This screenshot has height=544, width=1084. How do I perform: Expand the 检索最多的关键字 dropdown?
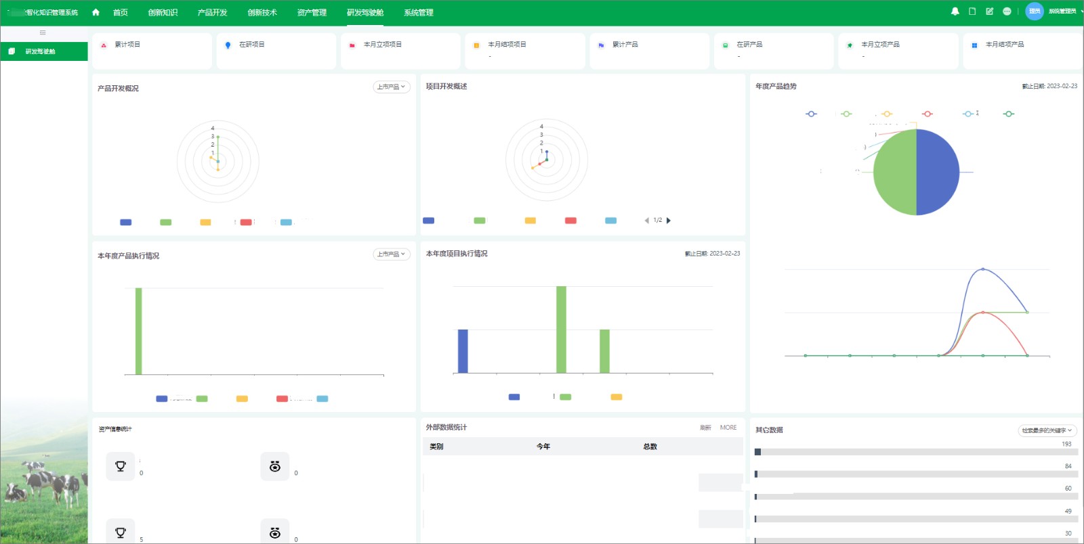coord(1047,430)
